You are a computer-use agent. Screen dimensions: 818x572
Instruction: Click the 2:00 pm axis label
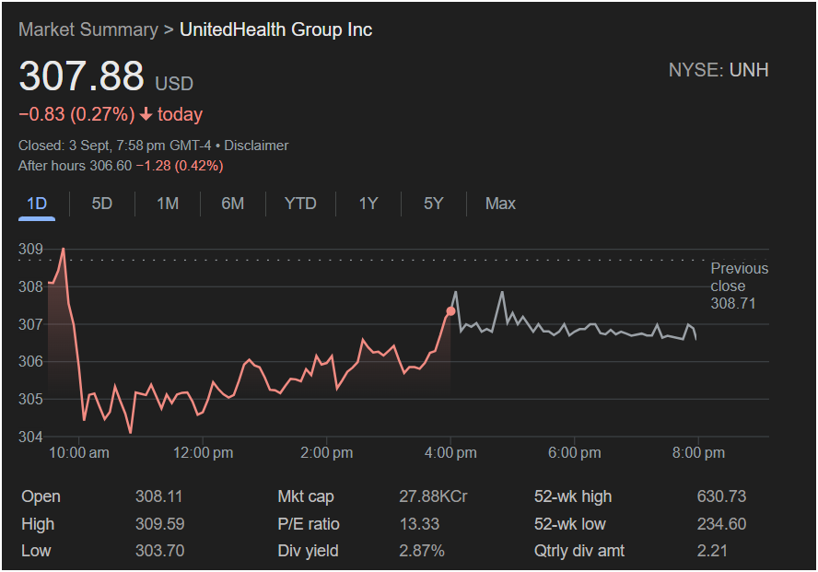(327, 452)
